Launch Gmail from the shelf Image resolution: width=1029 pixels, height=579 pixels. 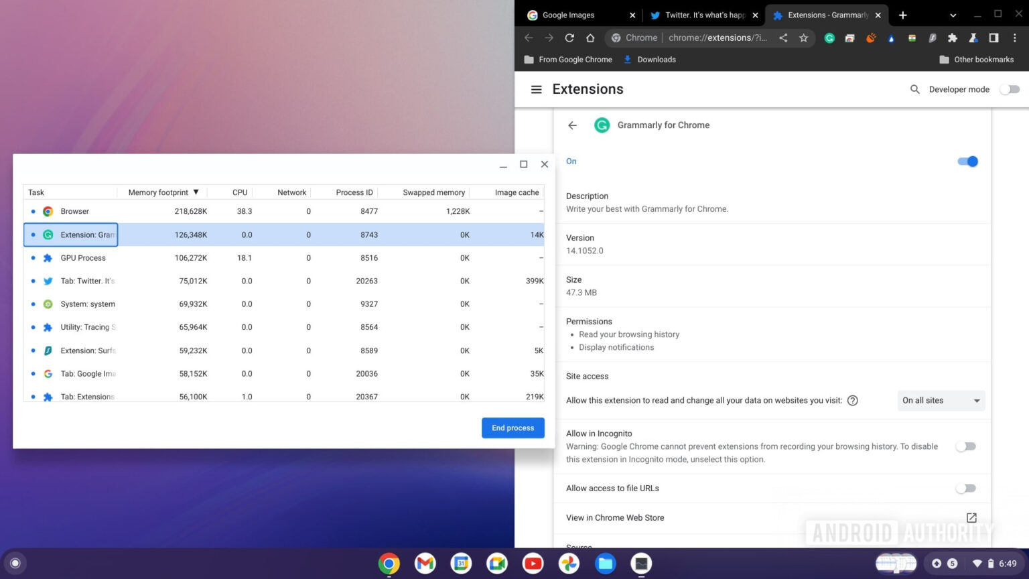[425, 564]
